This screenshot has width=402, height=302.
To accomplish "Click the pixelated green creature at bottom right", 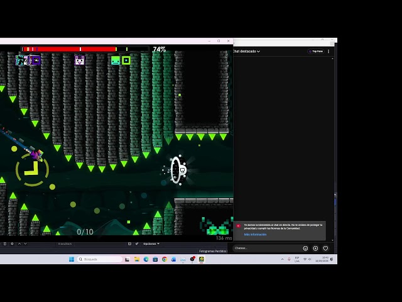I will [x=216, y=226].
